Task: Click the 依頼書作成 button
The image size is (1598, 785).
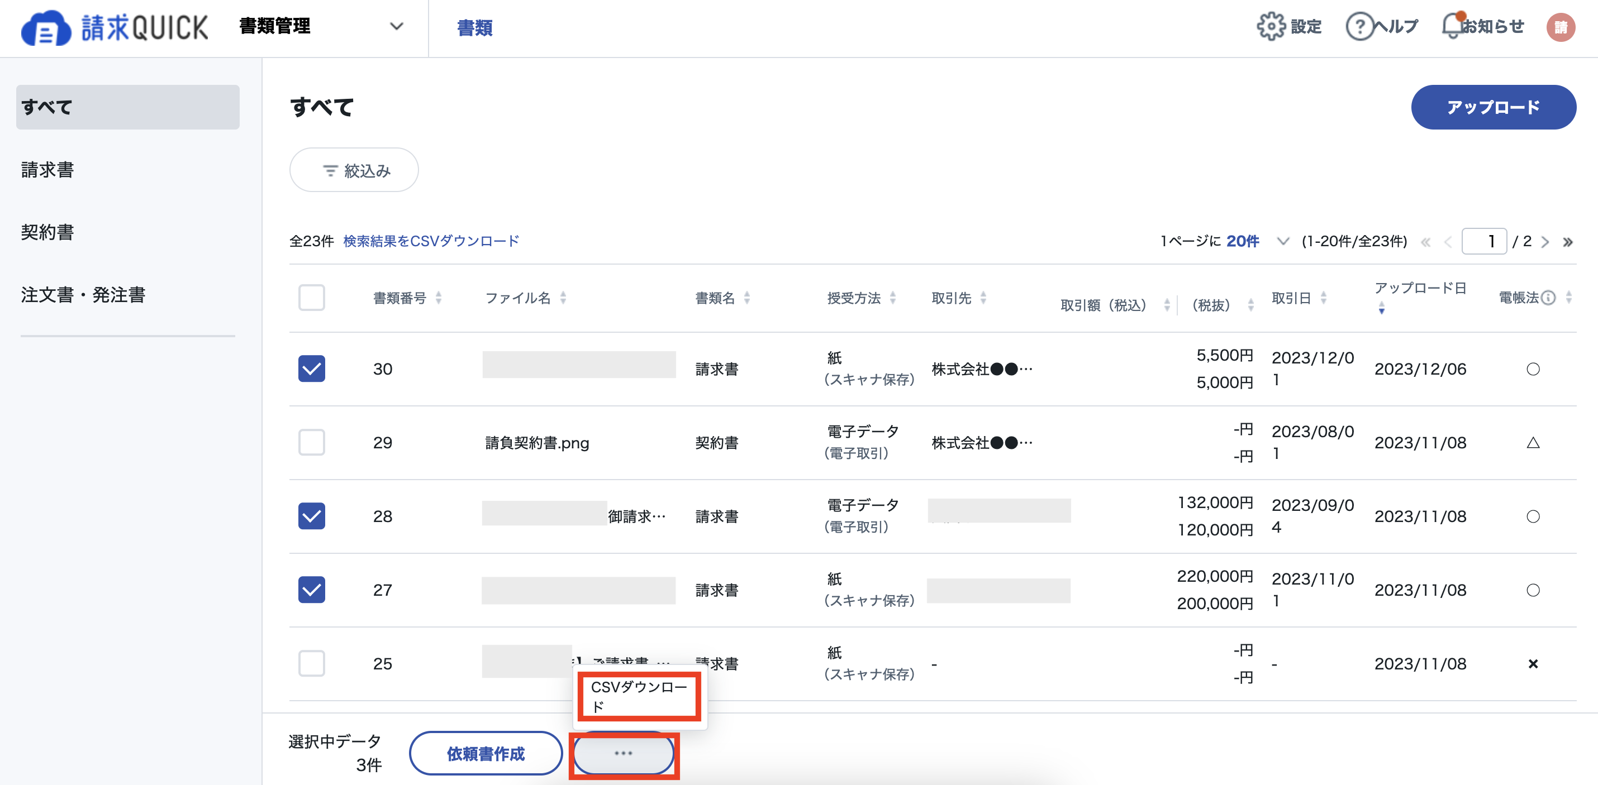Action: [486, 753]
